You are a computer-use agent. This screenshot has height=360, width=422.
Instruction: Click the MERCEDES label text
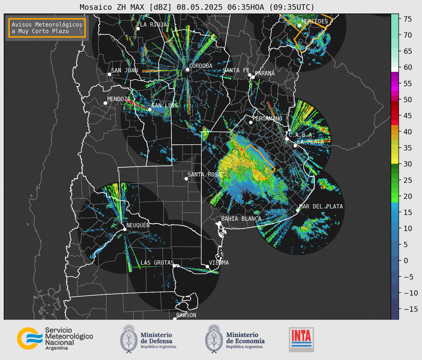coord(315,21)
